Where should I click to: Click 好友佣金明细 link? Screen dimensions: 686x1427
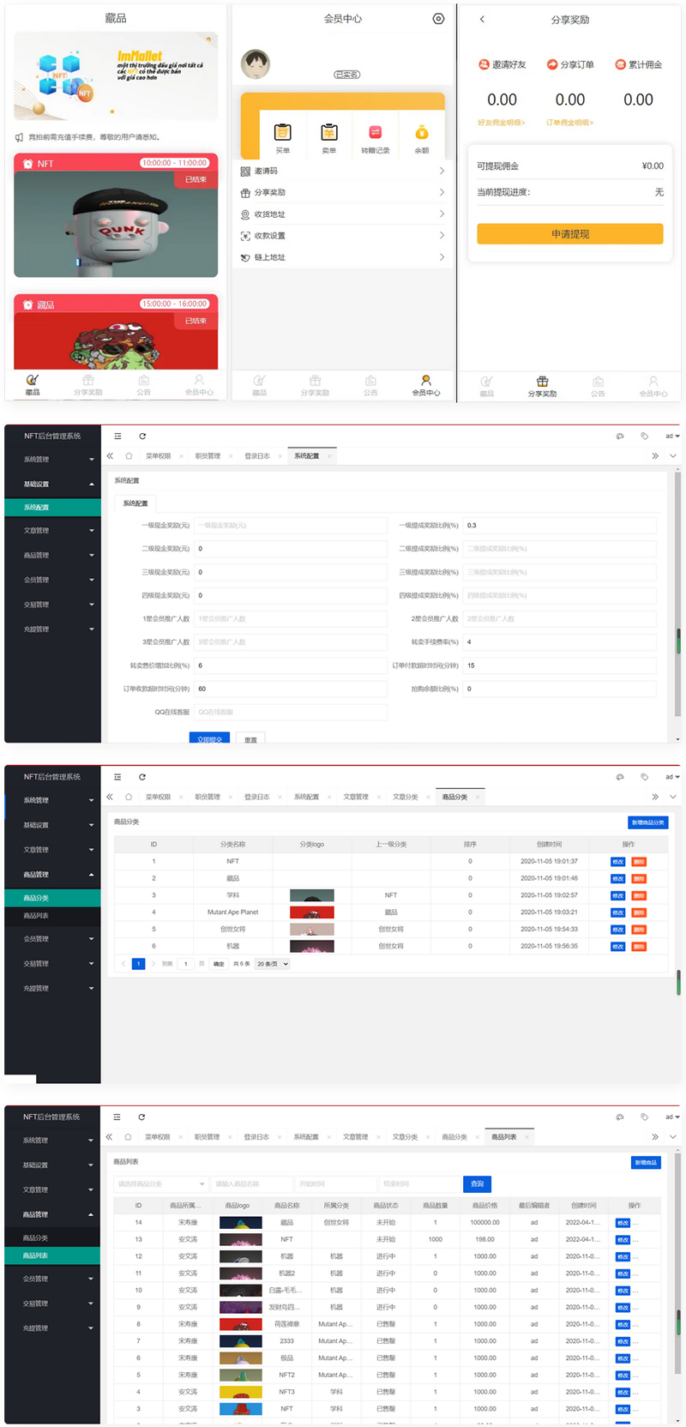(501, 123)
